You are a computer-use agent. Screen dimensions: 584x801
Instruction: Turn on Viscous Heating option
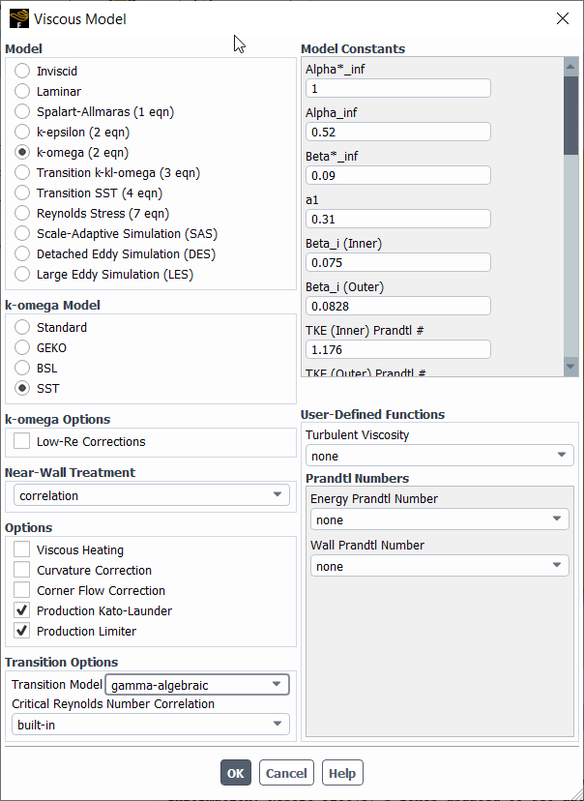22,549
